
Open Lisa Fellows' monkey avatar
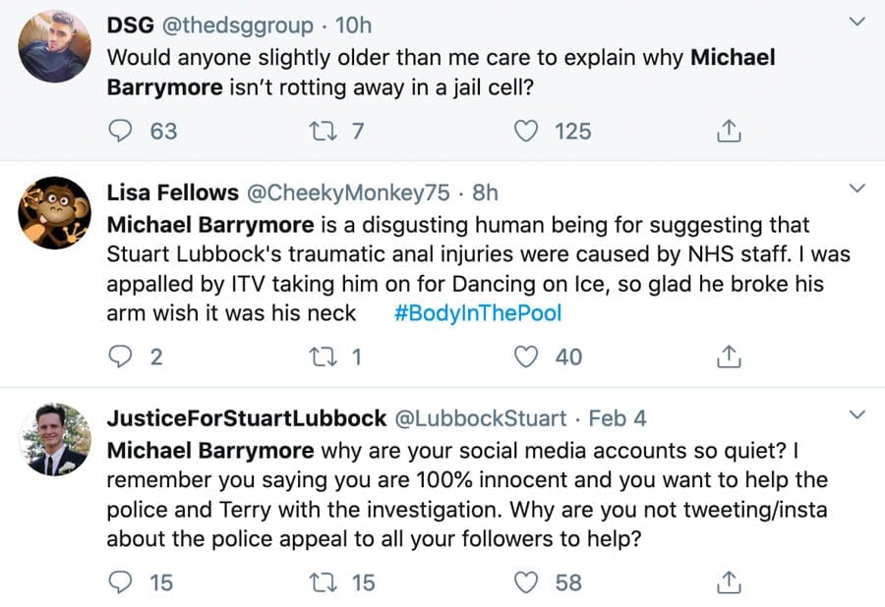55,213
